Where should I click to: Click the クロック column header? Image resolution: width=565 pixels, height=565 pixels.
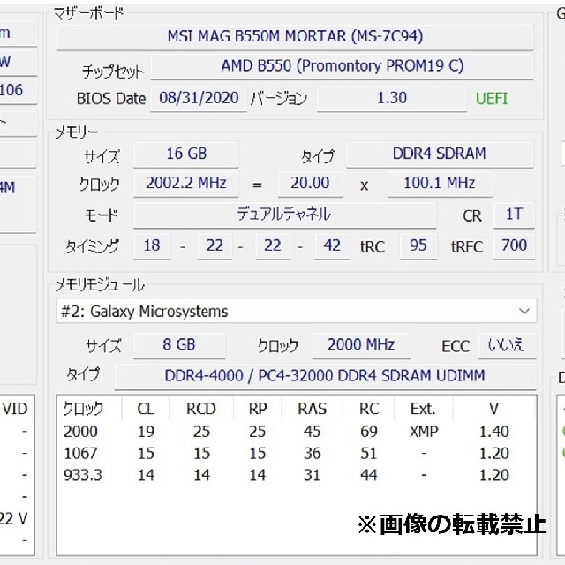[83, 409]
